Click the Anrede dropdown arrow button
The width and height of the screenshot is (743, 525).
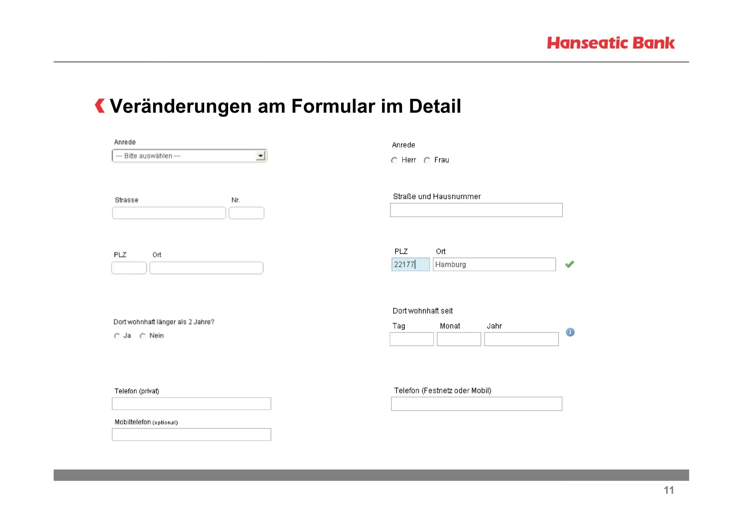[x=260, y=156]
